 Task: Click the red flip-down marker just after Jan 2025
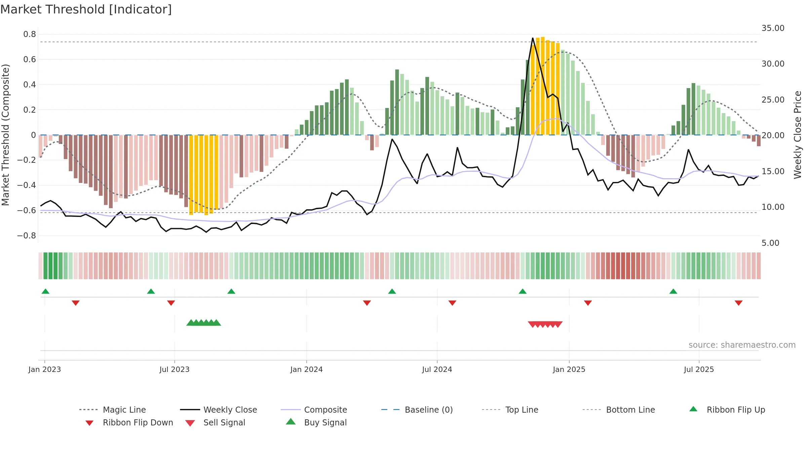588,303
